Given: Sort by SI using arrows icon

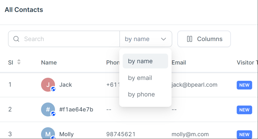Looking at the screenshot, I should click(x=19, y=62).
